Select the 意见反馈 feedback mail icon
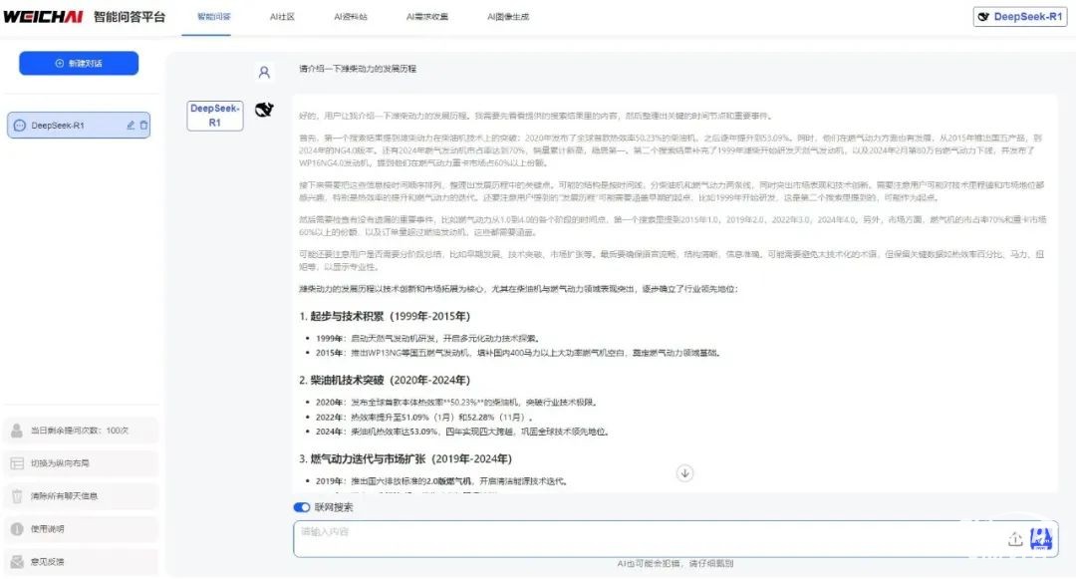 click(16, 561)
